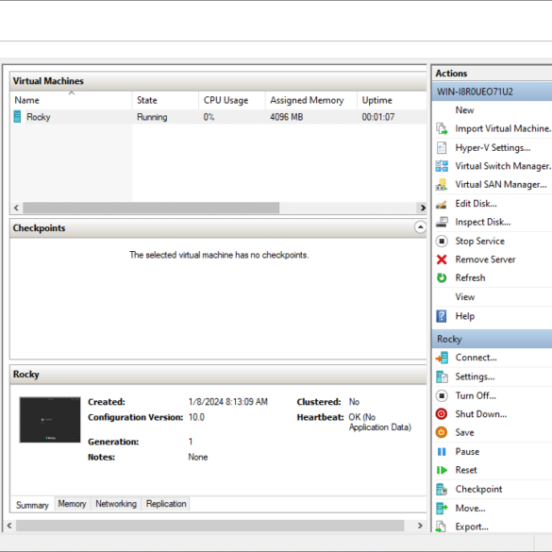Switch to the Summary tab
552x552 pixels.
32,505
